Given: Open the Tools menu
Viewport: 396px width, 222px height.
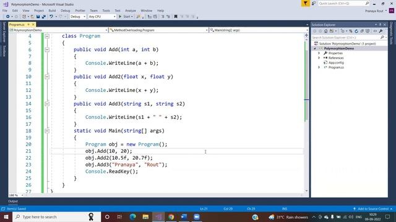Looking at the screenshot, I should click(106, 10).
